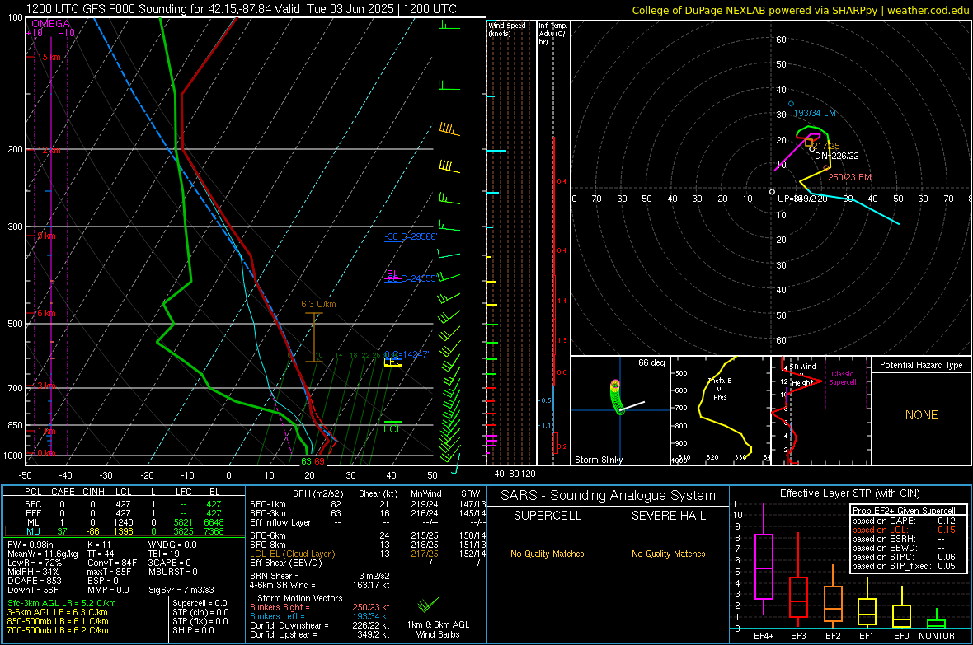Click the 700-500mb LR = 6.2 C/km line

click(58, 630)
